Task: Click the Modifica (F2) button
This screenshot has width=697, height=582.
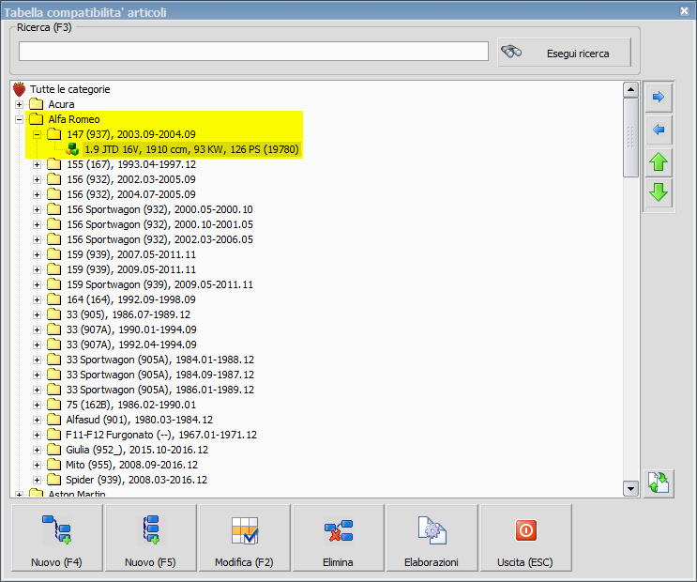Action: pos(245,538)
